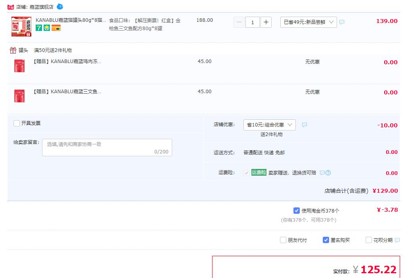Click the 普通配送 快递 免邮 shipping text
Screen dimensions: 412x278
[264, 152]
